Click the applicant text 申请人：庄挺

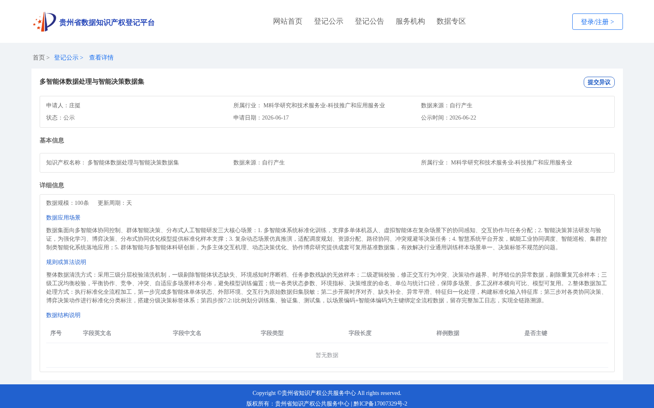point(63,105)
